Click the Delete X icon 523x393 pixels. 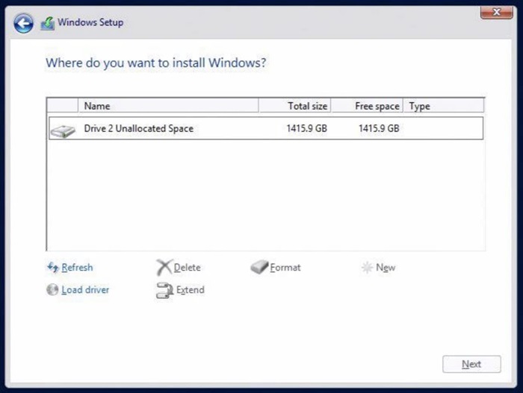point(164,268)
